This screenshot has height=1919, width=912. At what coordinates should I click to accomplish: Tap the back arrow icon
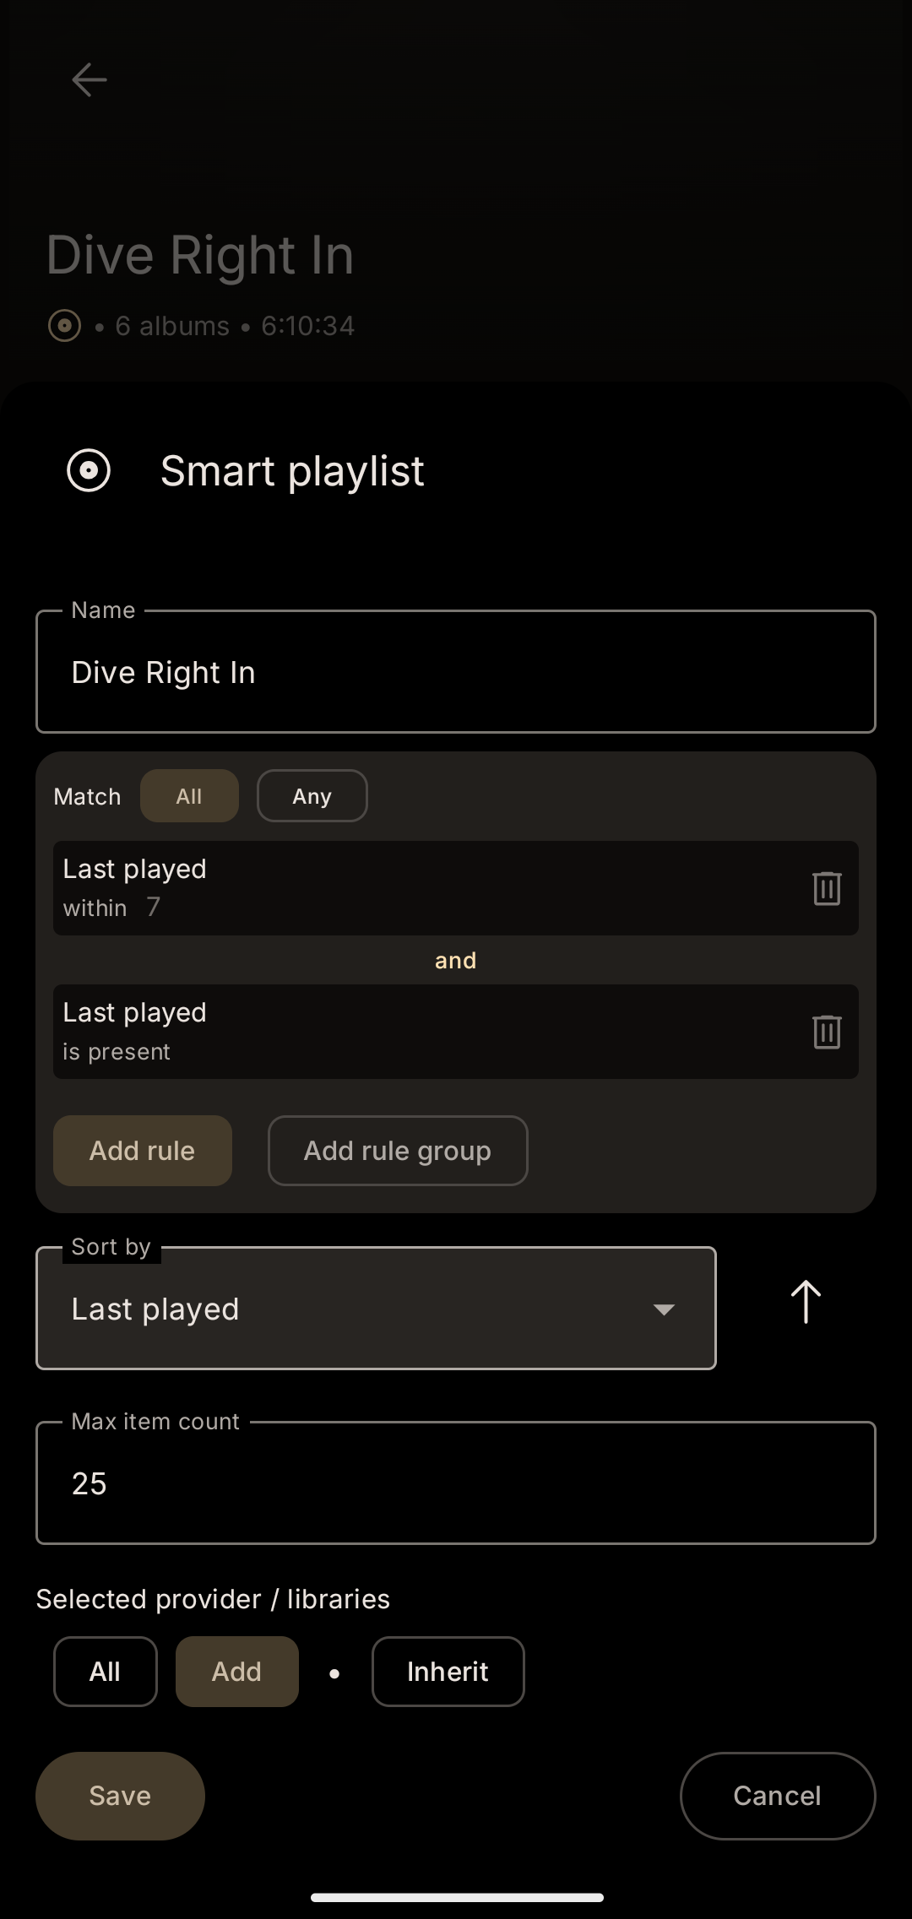[x=89, y=80]
